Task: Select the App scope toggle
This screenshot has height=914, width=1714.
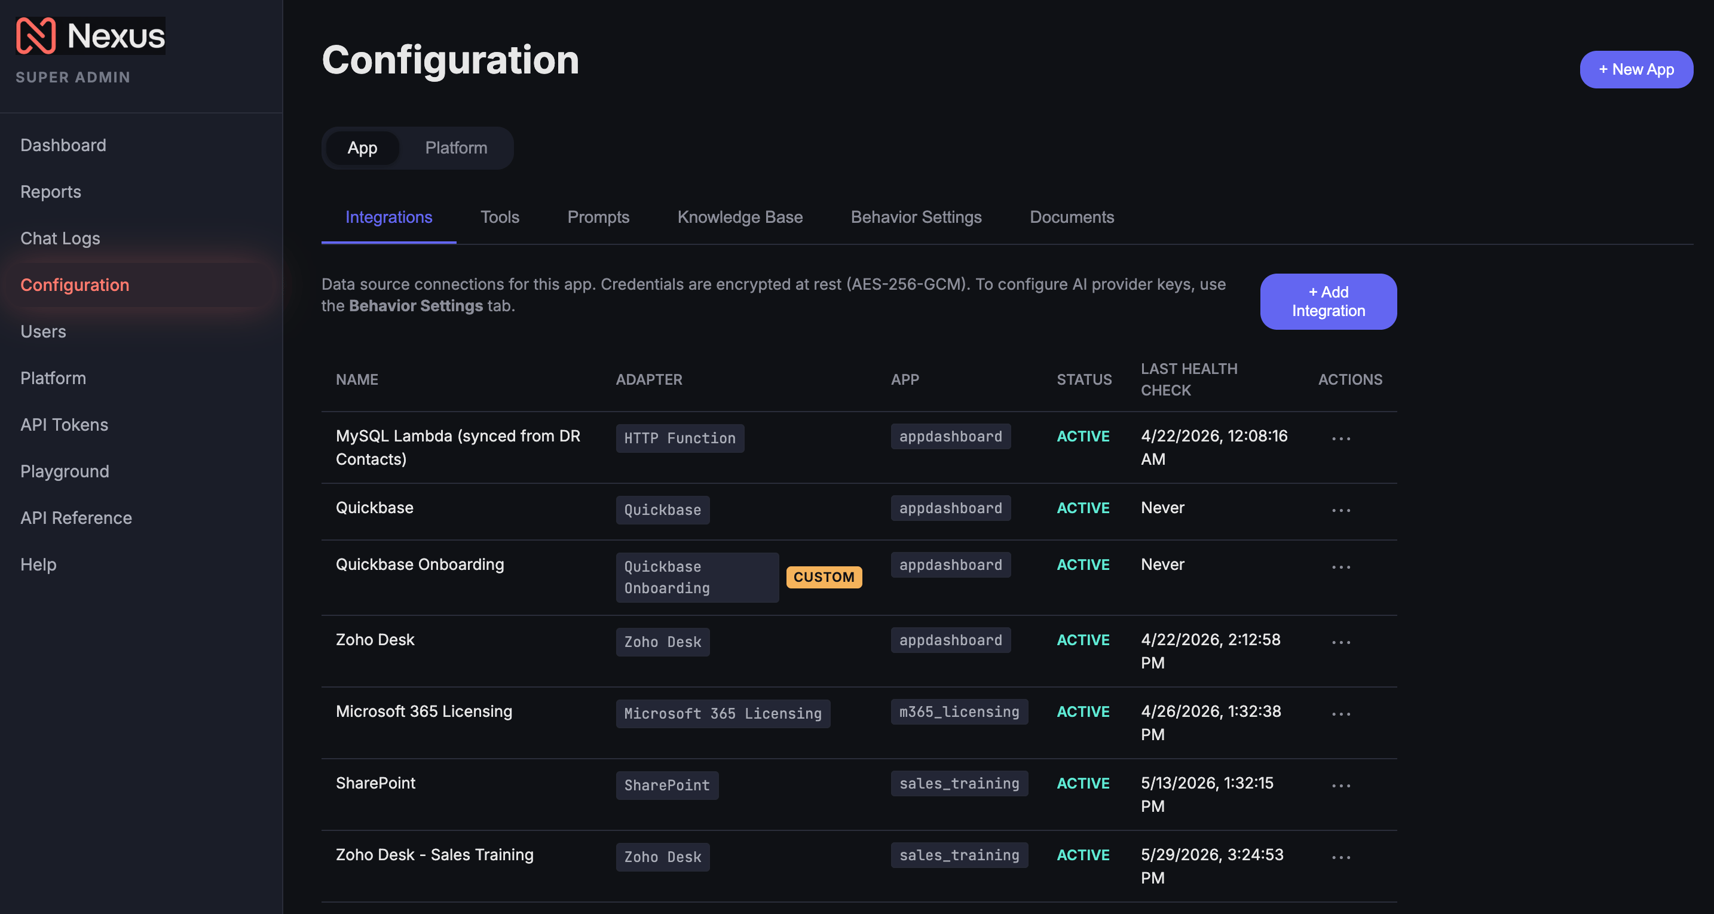Action: [x=362, y=148]
